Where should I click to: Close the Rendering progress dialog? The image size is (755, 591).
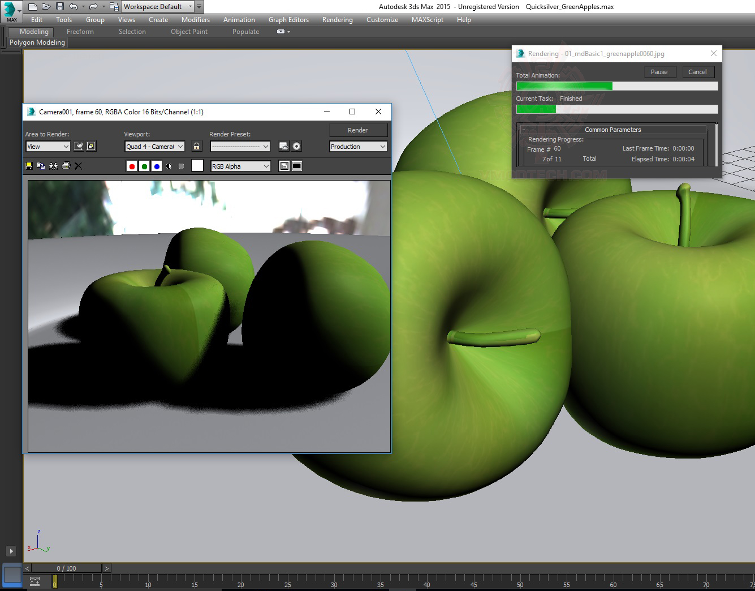[x=714, y=53]
